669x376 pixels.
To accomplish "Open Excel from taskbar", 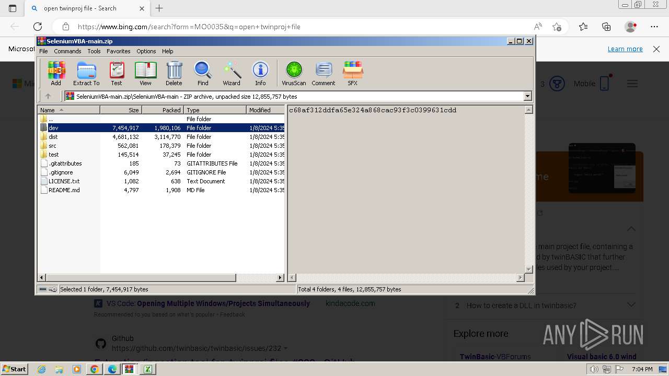I will click(148, 369).
